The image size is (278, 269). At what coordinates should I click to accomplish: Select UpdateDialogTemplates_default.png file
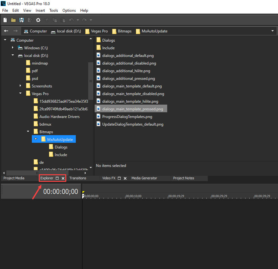tap(130, 124)
